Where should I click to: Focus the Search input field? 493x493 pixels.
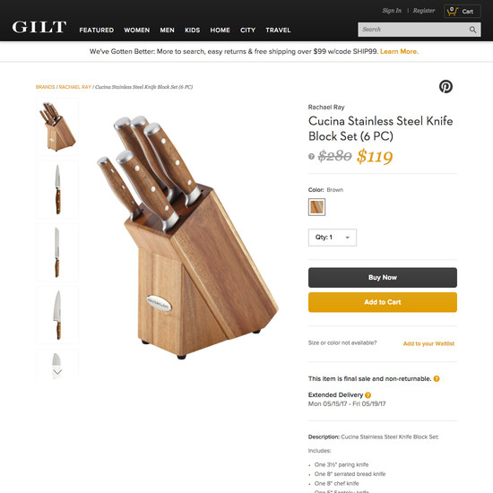click(x=412, y=30)
